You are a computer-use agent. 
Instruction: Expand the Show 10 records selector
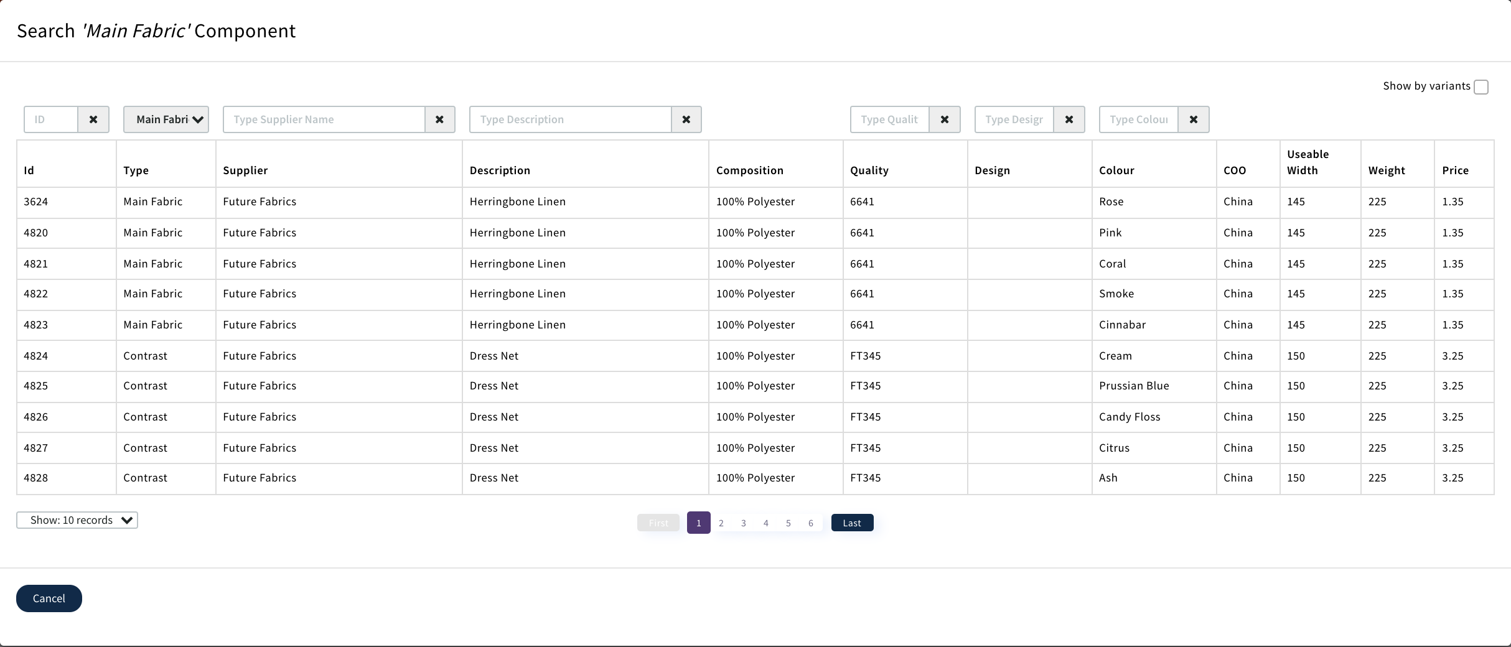[x=77, y=520]
